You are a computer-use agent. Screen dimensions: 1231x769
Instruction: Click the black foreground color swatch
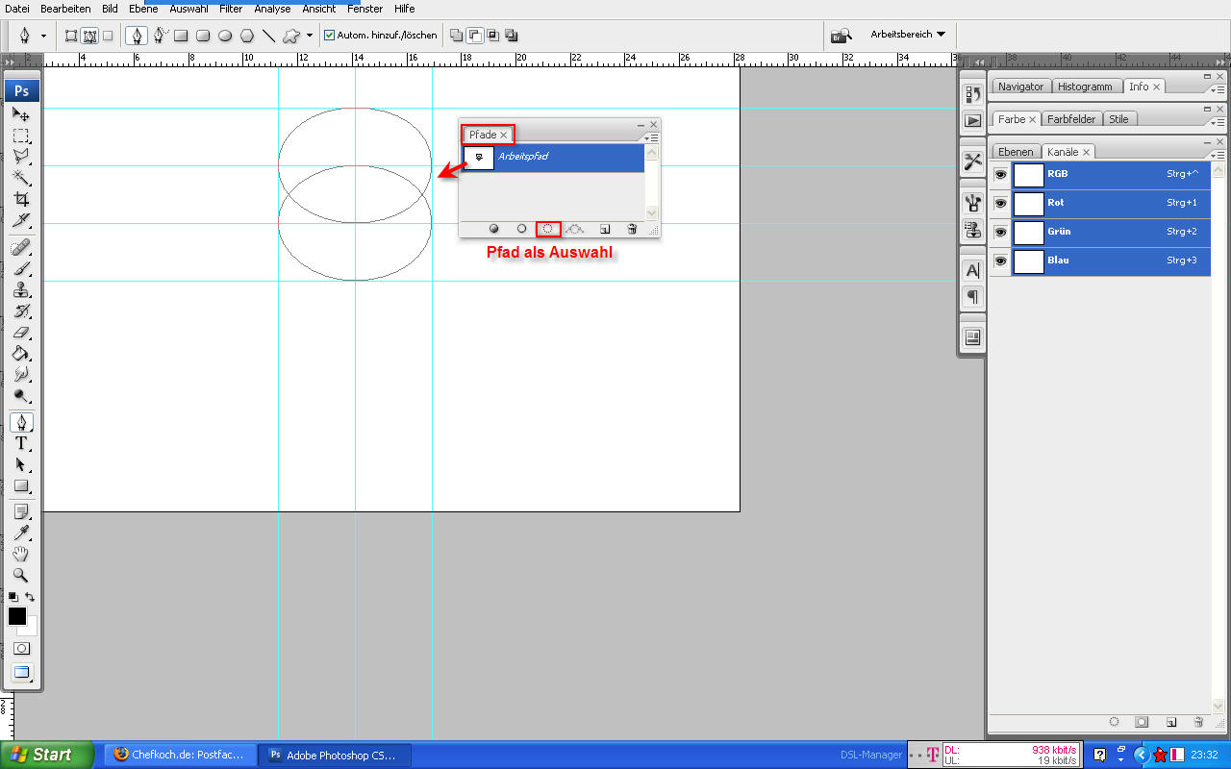coord(17,616)
